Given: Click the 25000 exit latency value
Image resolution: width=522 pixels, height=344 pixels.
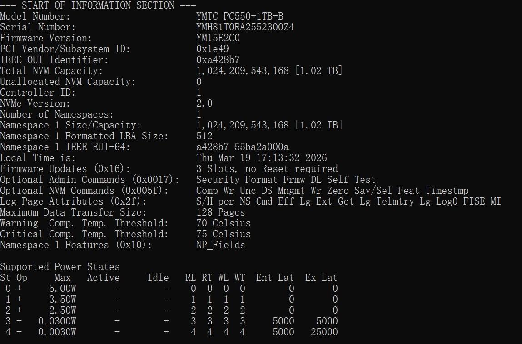Looking at the screenshot, I should point(324,332).
